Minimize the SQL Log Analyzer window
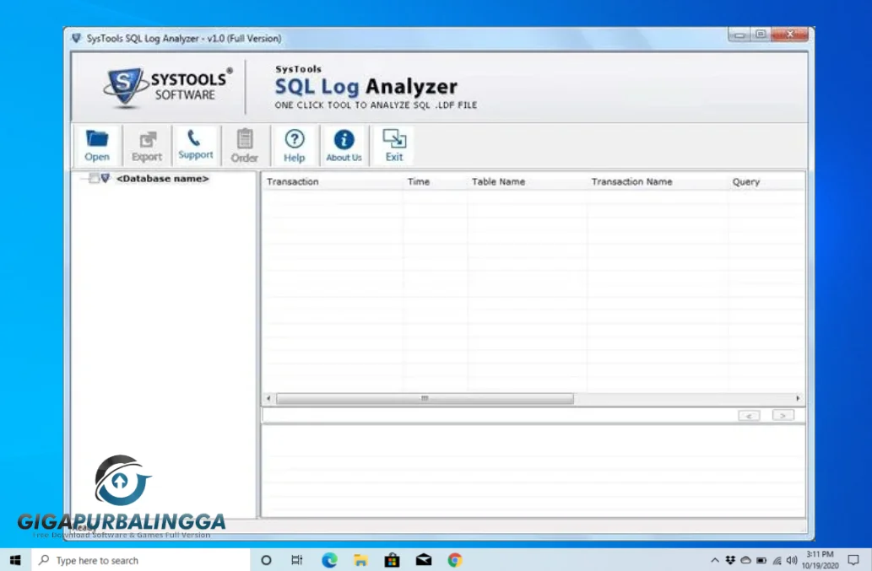The height and width of the screenshot is (571, 872). 739,35
